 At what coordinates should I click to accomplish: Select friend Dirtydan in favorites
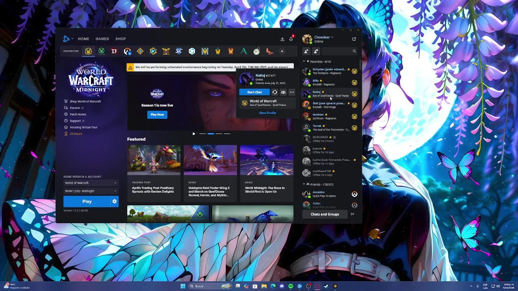click(331, 71)
